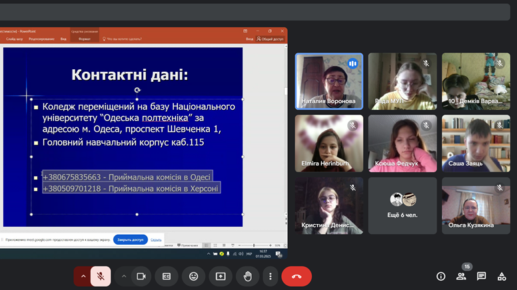517x290 pixels.
Task: Open the chat with everyone
Action: [x=482, y=277]
